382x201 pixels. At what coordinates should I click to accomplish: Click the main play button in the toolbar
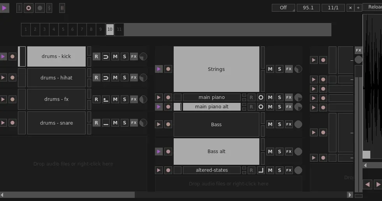(x=4, y=8)
